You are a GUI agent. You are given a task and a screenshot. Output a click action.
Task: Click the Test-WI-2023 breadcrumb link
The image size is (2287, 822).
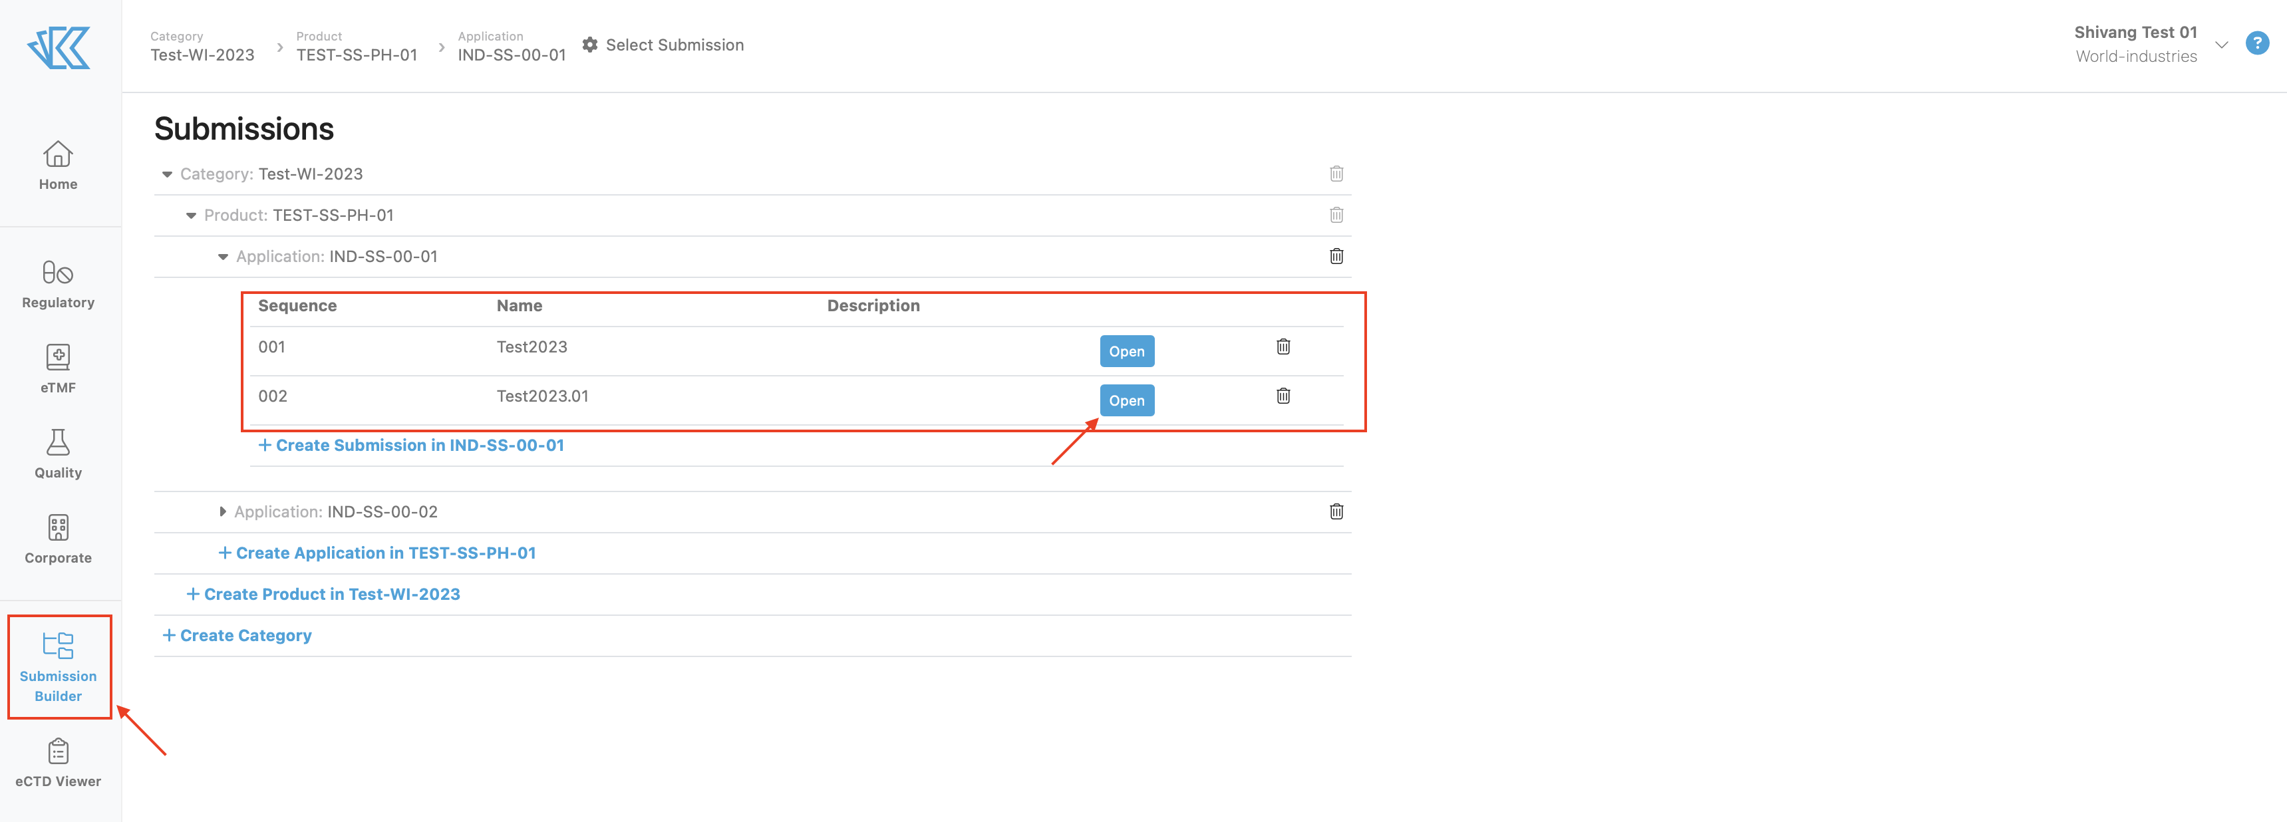tap(202, 54)
